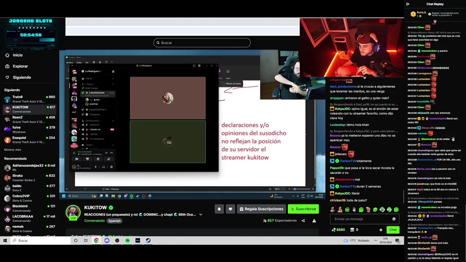Open fulve channel in sidebar
This screenshot has width=466, height=262.
click(29, 130)
